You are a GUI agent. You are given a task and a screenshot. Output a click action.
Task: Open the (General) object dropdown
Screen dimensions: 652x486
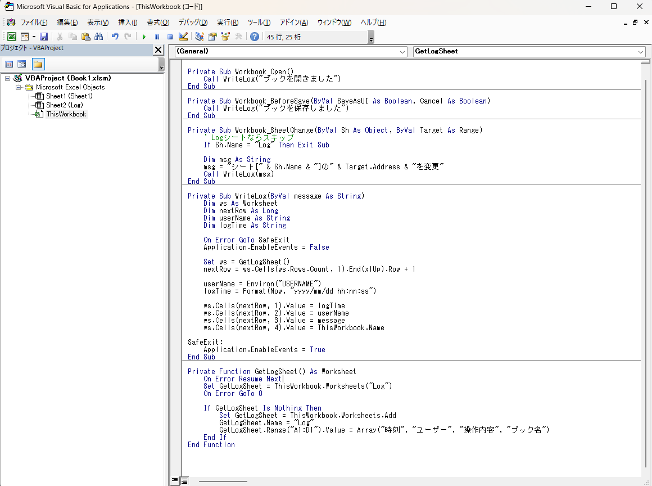(402, 51)
